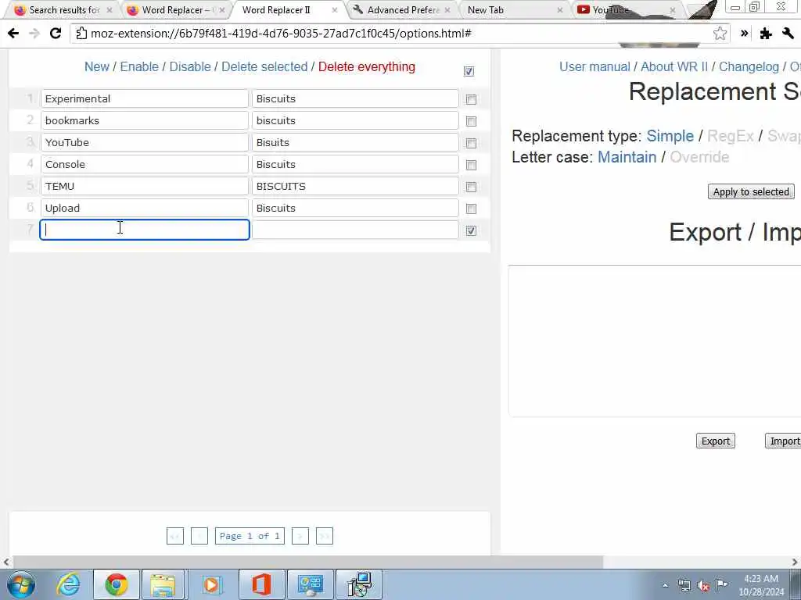Image resolution: width=801 pixels, height=600 pixels.
Task: Click Delete everything link
Action: [367, 67]
